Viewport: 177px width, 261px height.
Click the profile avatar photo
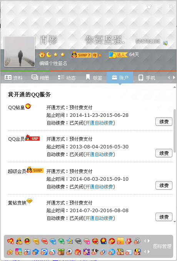[20, 52]
